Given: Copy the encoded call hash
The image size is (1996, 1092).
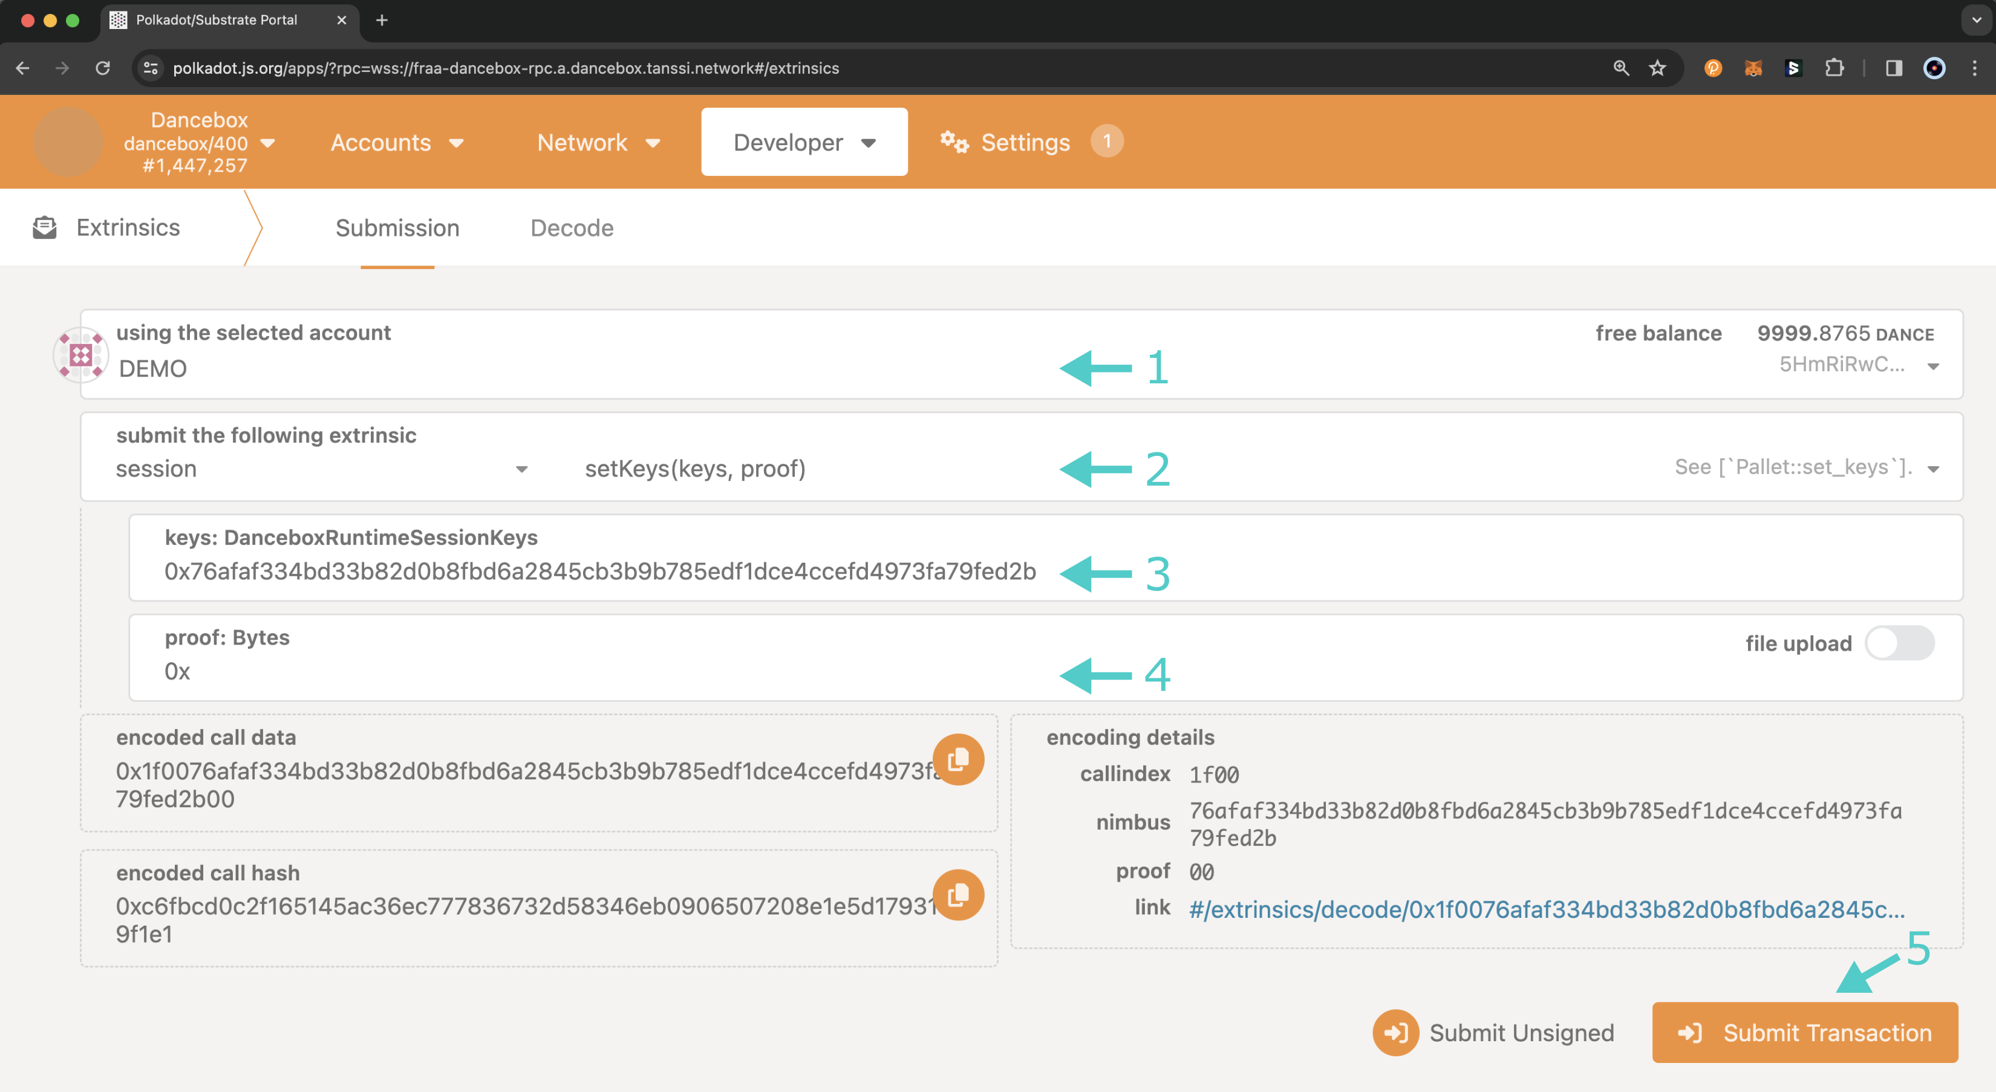Looking at the screenshot, I should point(957,894).
